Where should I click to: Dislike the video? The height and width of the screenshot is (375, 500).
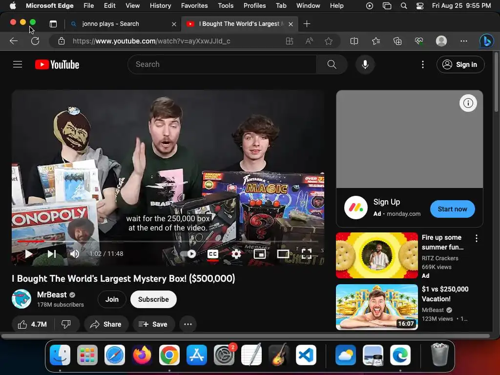(66, 324)
